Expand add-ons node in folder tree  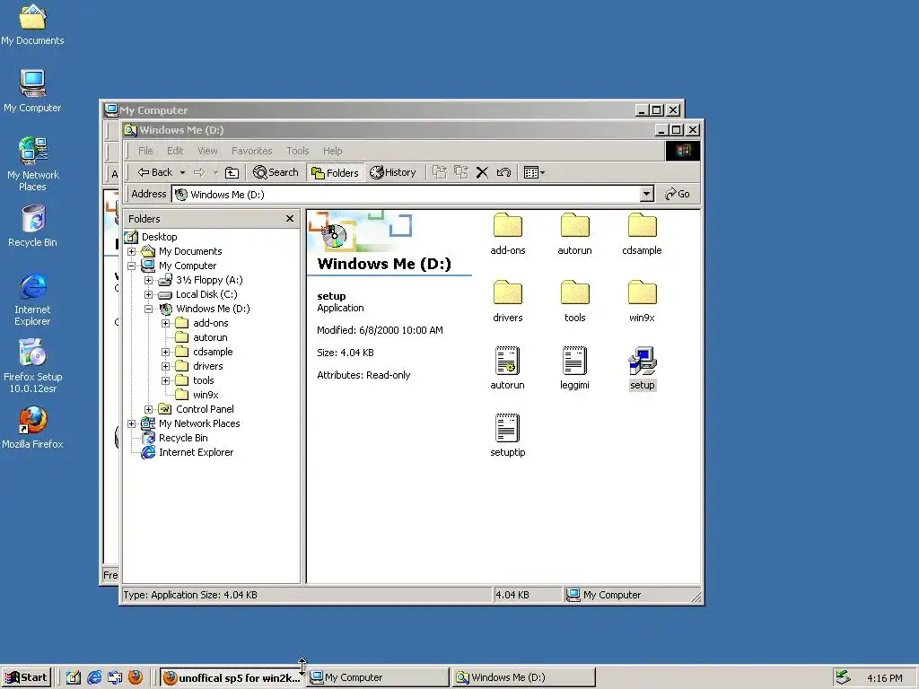(x=165, y=323)
